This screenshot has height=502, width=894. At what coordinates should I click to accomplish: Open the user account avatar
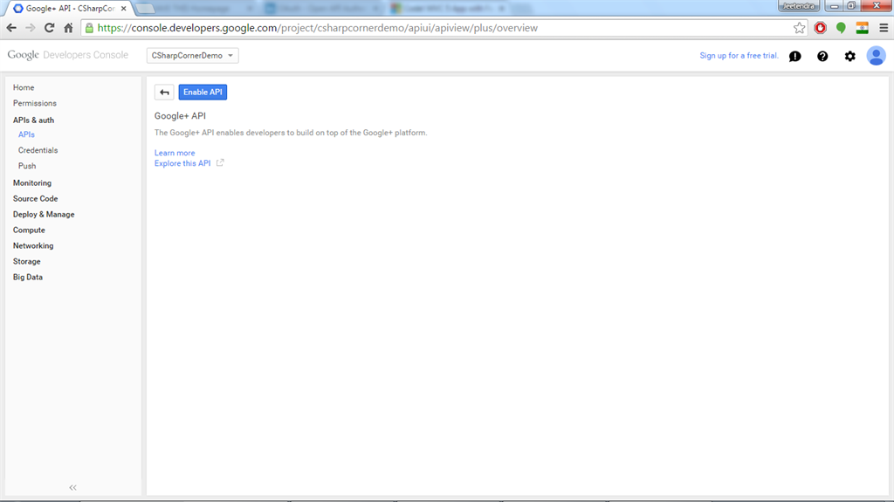click(876, 56)
